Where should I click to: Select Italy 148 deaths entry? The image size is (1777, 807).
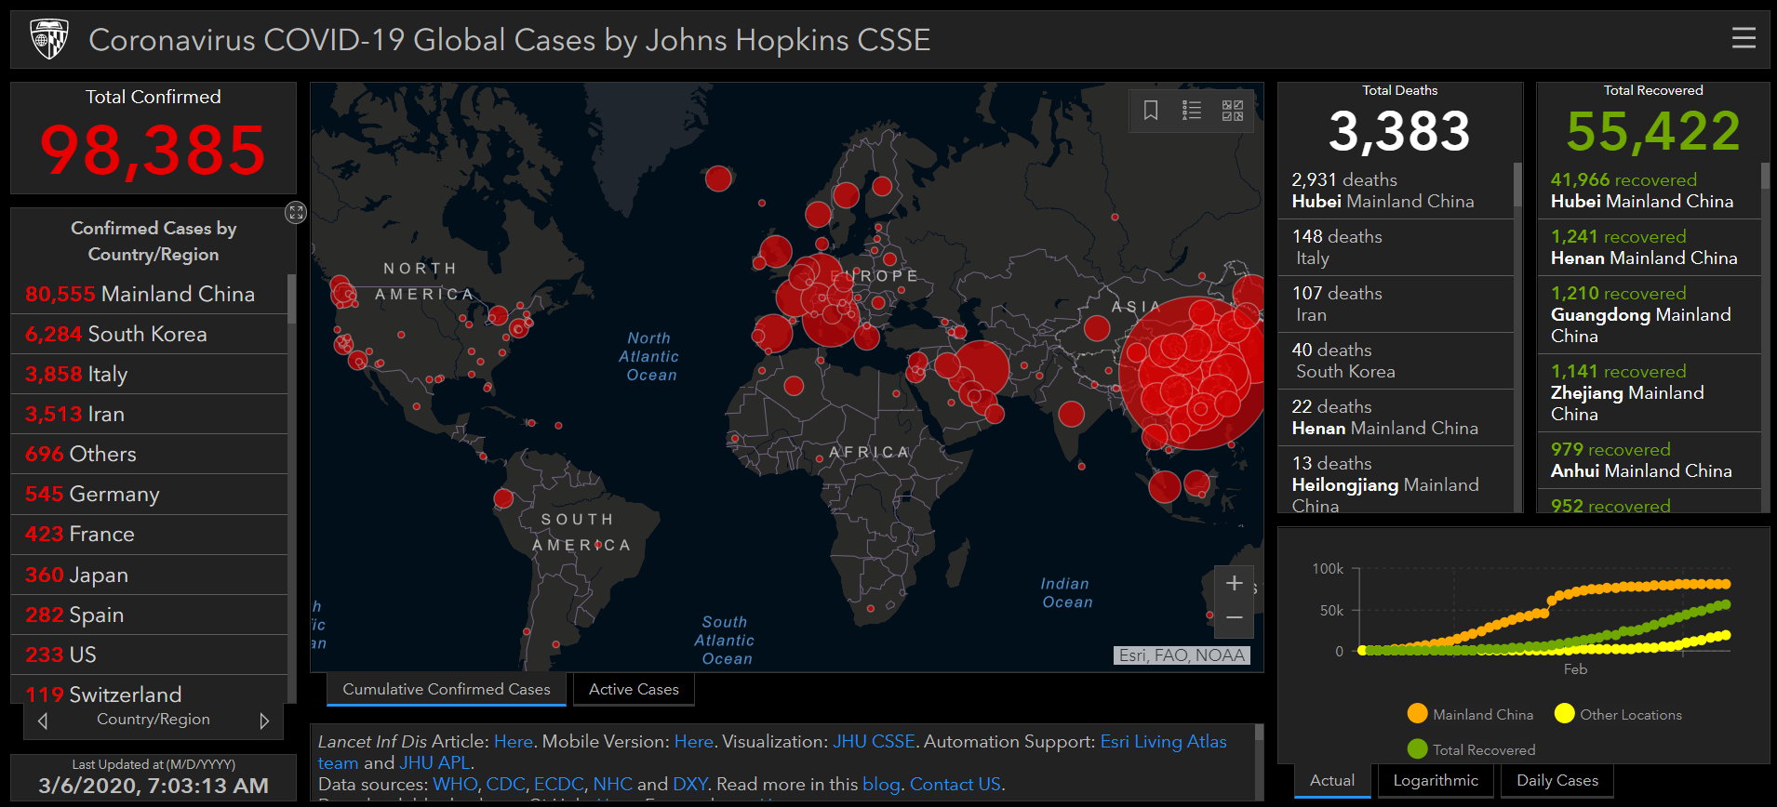(x=1396, y=247)
